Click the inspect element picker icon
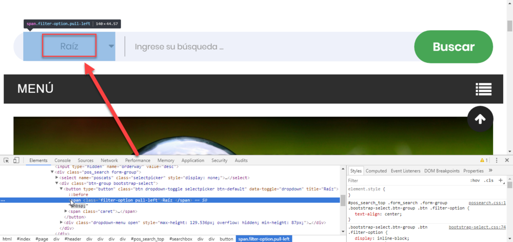This screenshot has height=242, width=513. click(6, 160)
